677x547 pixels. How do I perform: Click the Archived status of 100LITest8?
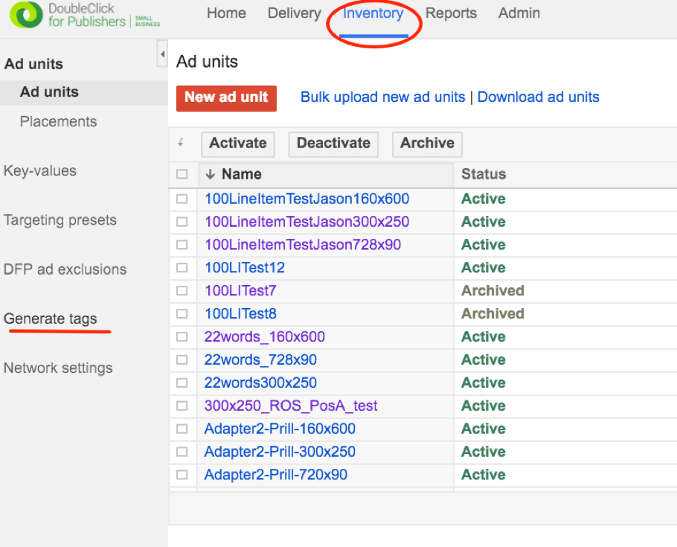click(x=492, y=313)
